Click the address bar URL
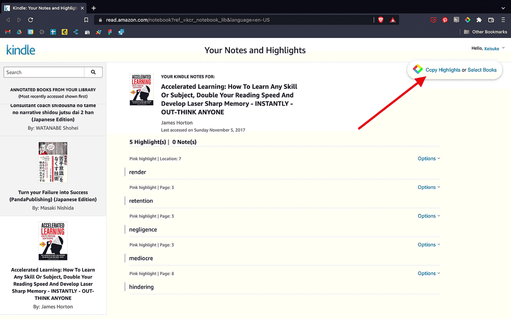Screen dimensions: 511x319 point(188,20)
